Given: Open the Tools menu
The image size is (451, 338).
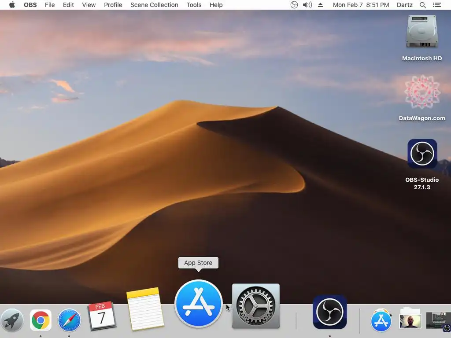Looking at the screenshot, I should click(194, 5).
